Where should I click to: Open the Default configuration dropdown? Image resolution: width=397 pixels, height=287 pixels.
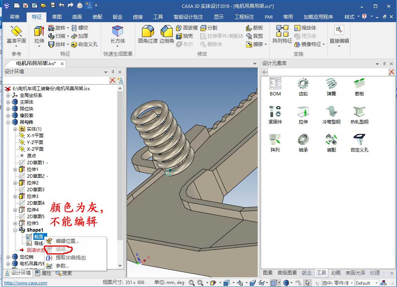click(376, 283)
